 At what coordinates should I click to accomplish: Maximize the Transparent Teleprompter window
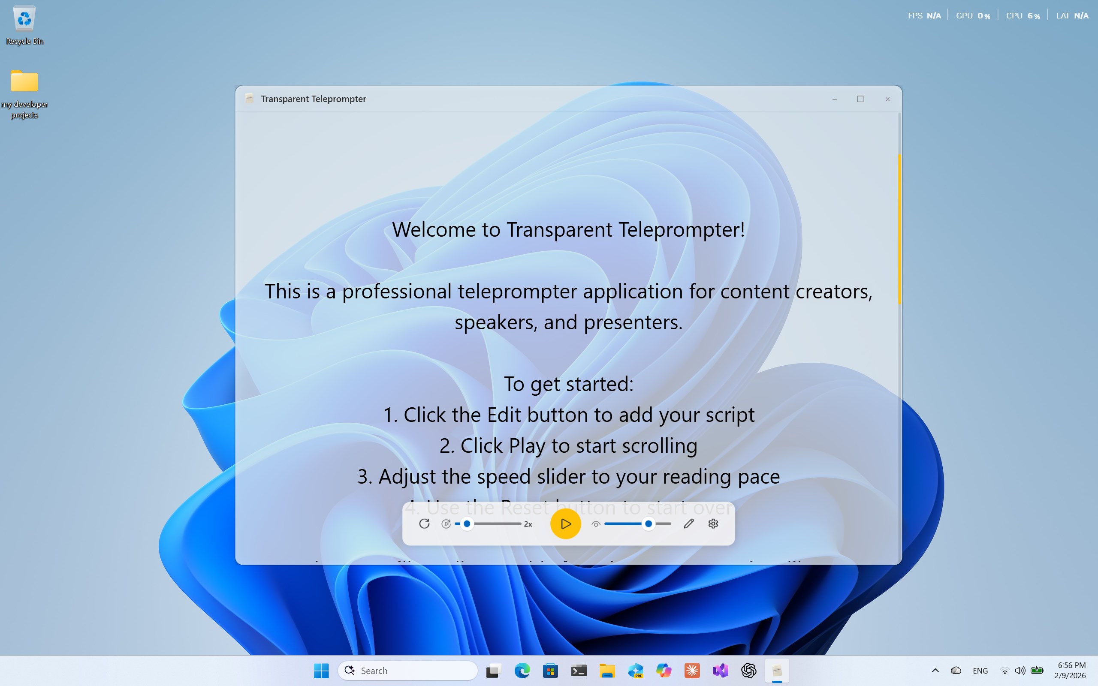pyautogui.click(x=860, y=99)
